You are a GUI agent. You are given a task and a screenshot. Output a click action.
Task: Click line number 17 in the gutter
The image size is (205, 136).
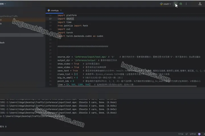(50, 19)
